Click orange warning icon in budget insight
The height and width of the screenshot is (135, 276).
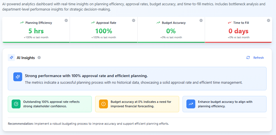point(103,104)
